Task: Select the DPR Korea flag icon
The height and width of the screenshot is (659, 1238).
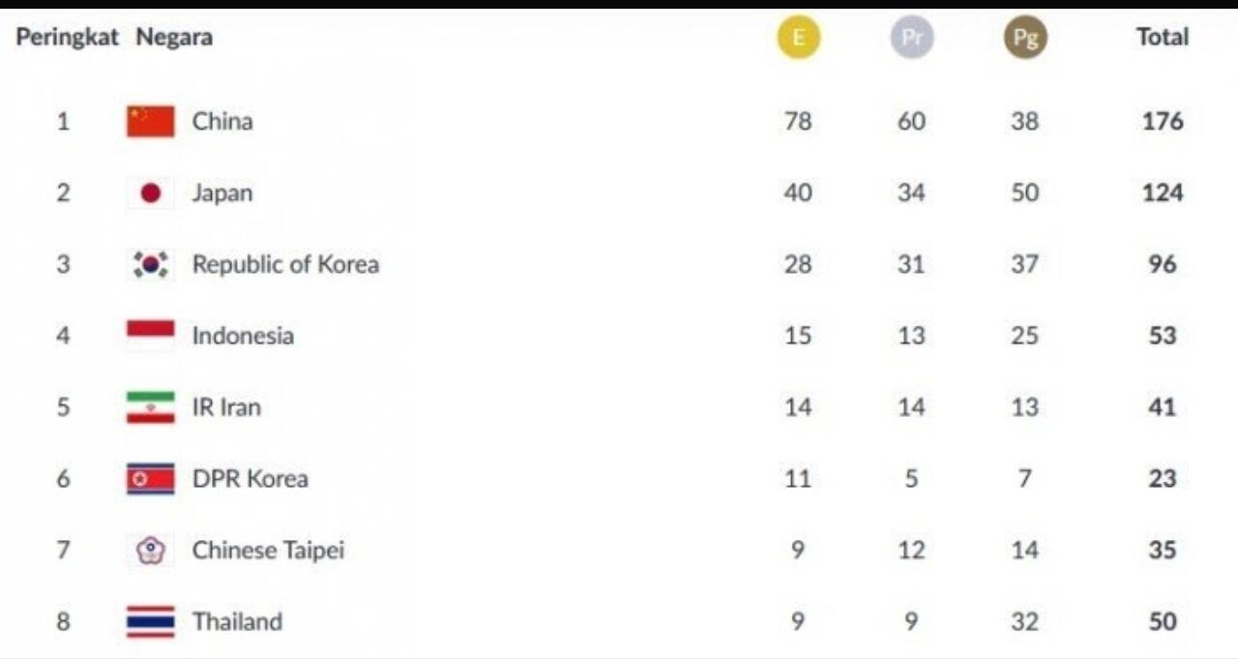Action: (151, 478)
